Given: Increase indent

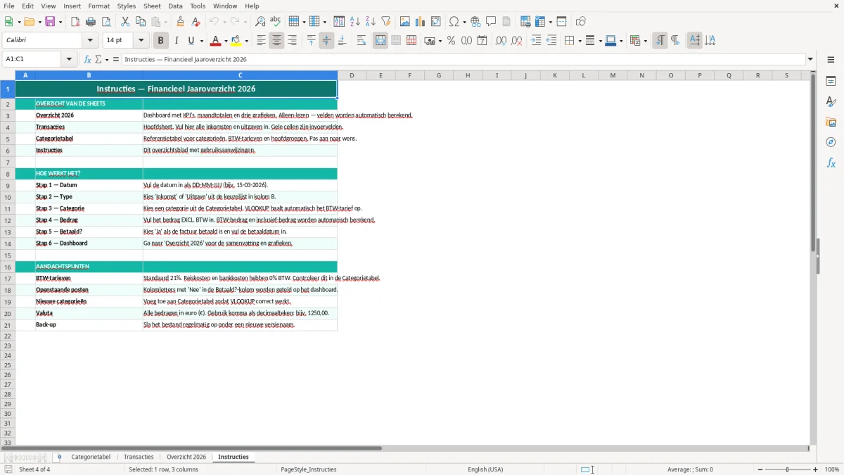Looking at the screenshot, I should tap(536, 41).
